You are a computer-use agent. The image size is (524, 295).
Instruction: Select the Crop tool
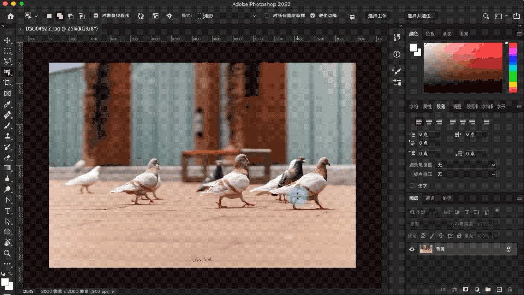coord(8,82)
